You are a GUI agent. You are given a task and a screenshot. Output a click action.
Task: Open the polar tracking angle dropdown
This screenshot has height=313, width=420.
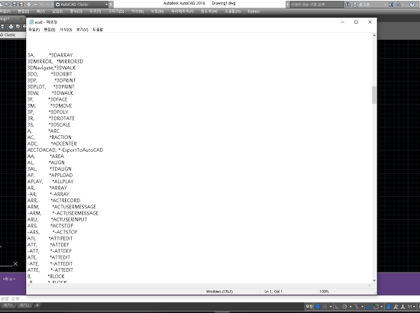tap(351, 307)
